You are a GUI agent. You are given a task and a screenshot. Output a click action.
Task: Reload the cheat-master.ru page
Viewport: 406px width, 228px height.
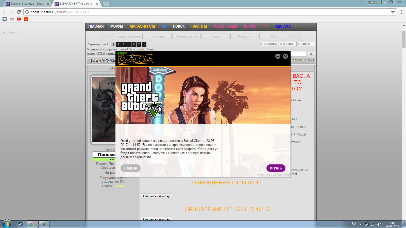pyautogui.click(x=19, y=12)
